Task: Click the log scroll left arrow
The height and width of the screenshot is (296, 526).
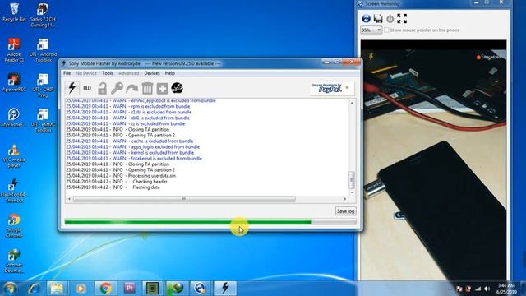Action: (69, 199)
